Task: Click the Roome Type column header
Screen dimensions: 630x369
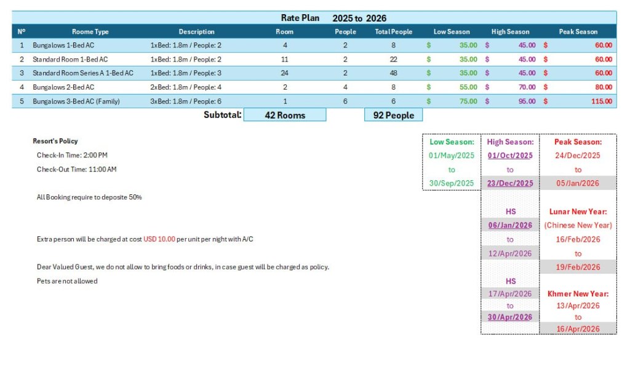Action: tap(90, 31)
